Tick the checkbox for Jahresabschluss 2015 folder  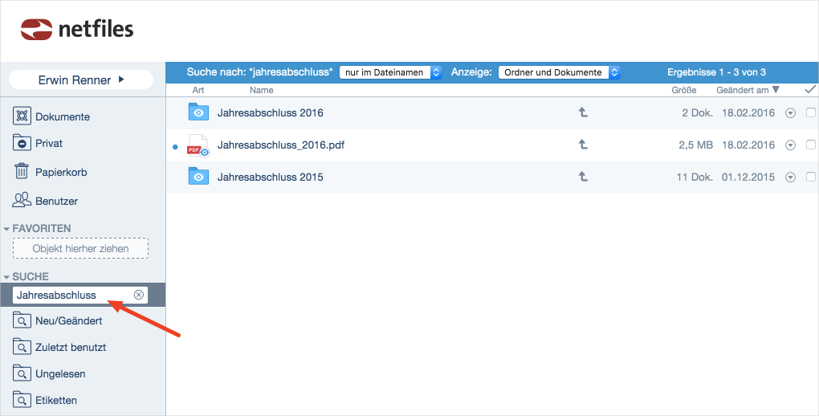[x=810, y=177]
